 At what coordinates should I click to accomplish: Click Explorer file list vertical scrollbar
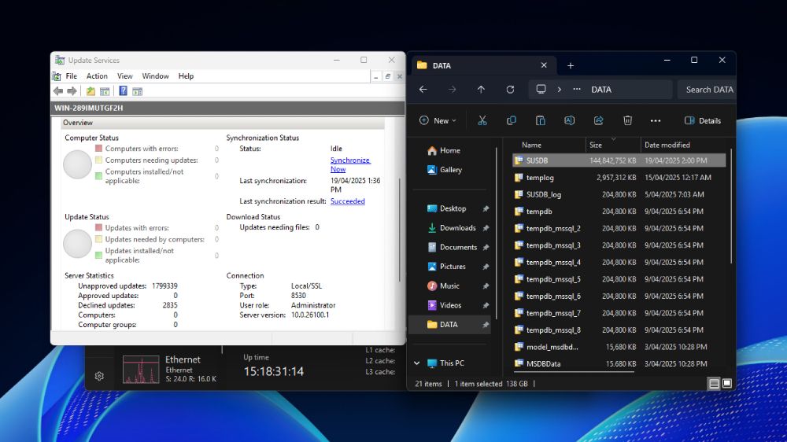click(x=731, y=207)
